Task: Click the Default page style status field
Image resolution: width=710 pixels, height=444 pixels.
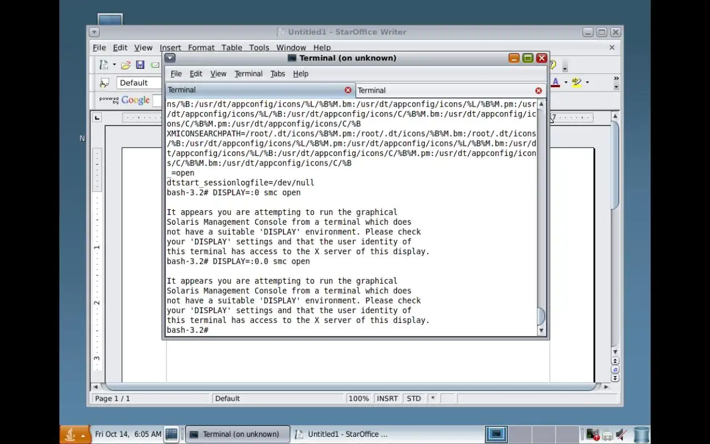Action: pyautogui.click(x=278, y=398)
